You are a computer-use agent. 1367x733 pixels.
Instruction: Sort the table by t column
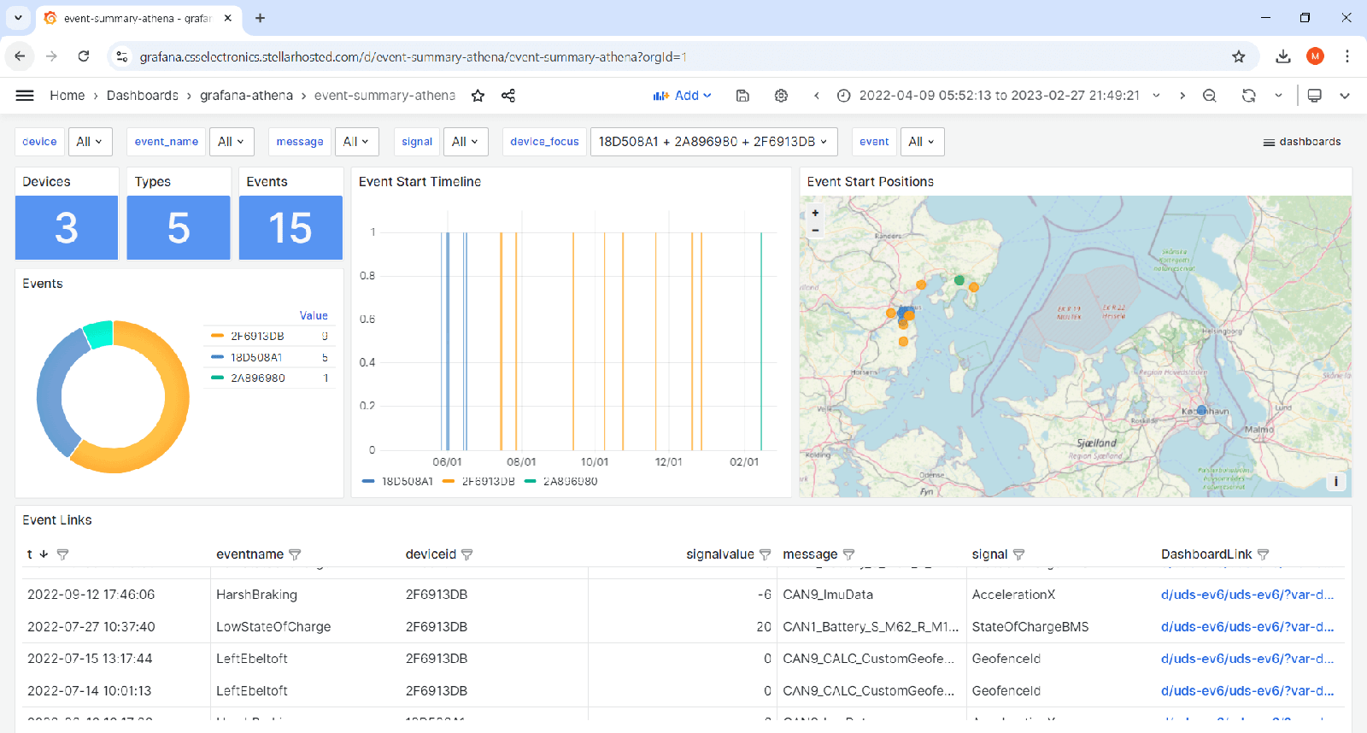tap(37, 554)
